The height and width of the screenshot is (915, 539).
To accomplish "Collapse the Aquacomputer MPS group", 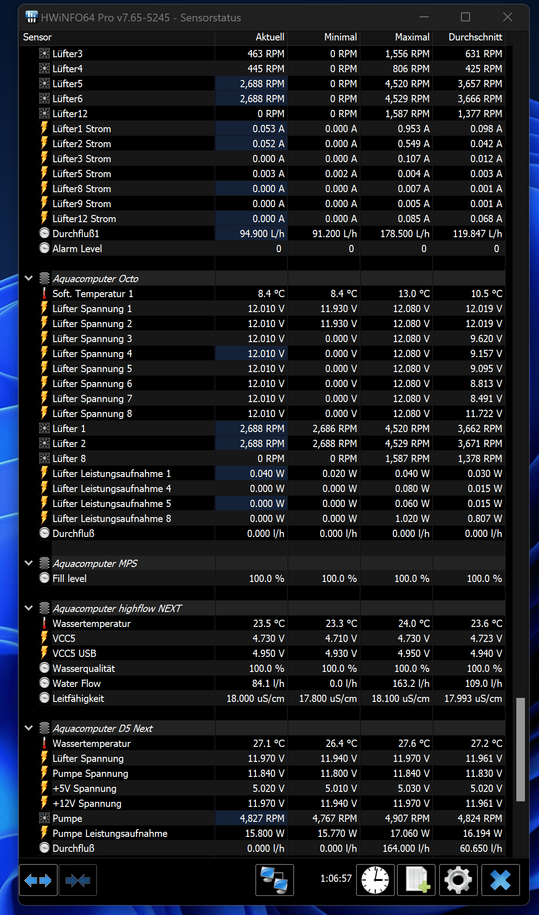I will (29, 563).
